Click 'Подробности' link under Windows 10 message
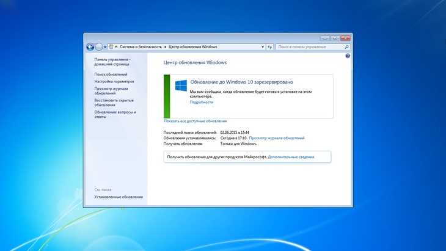Image resolution: width=446 pixels, height=251 pixels. pyautogui.click(x=202, y=102)
